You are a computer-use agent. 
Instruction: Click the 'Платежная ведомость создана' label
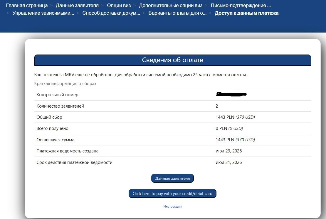tap(67, 151)
